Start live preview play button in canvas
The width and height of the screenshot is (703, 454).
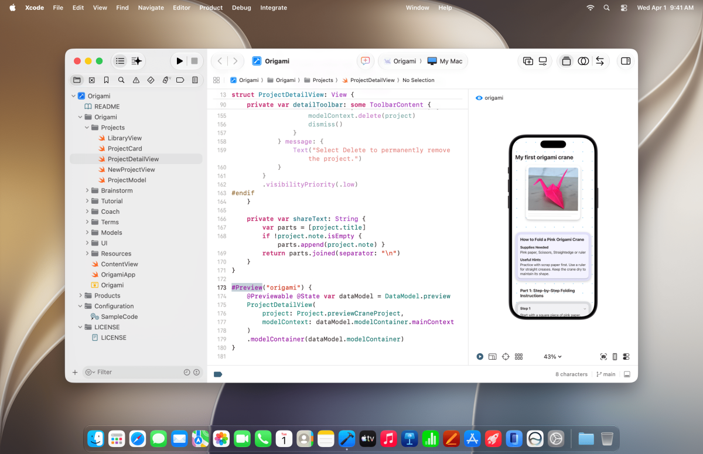[x=480, y=357]
